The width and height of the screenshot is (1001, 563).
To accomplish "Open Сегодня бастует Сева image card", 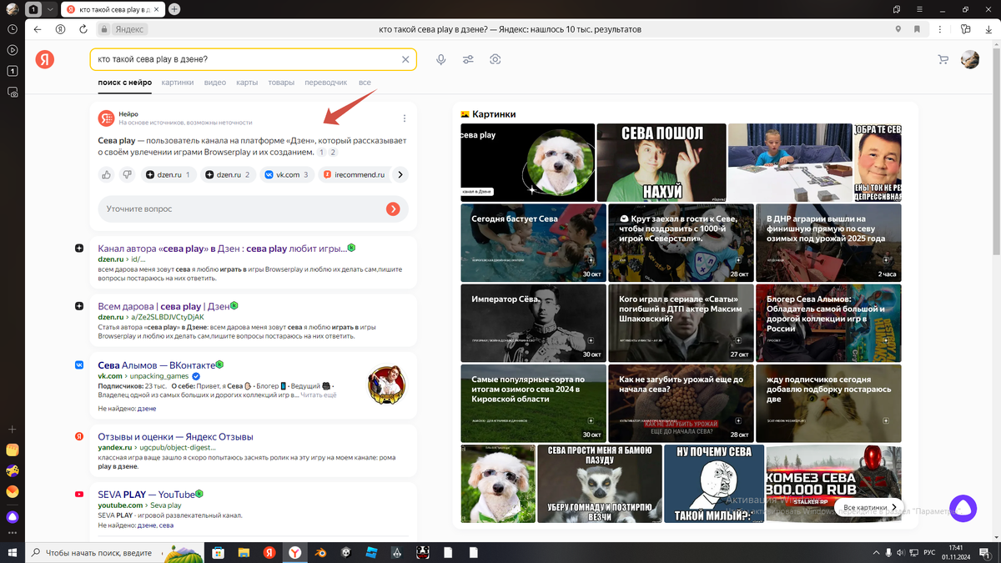I will [x=533, y=242].
